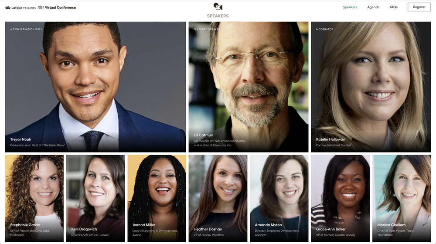Viewport: 436px width, 244px height.
Task: Select moderator Katelin Holloway's card
Action: tap(371, 87)
